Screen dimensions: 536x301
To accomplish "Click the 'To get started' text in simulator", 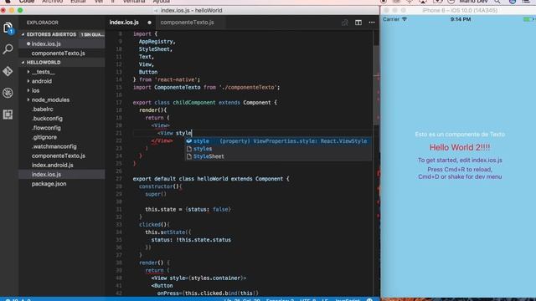I will coord(460,160).
